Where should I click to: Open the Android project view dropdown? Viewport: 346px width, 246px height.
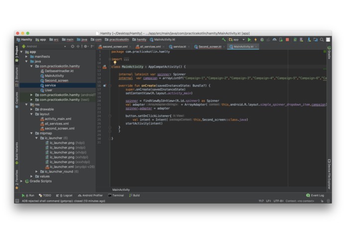44,46
